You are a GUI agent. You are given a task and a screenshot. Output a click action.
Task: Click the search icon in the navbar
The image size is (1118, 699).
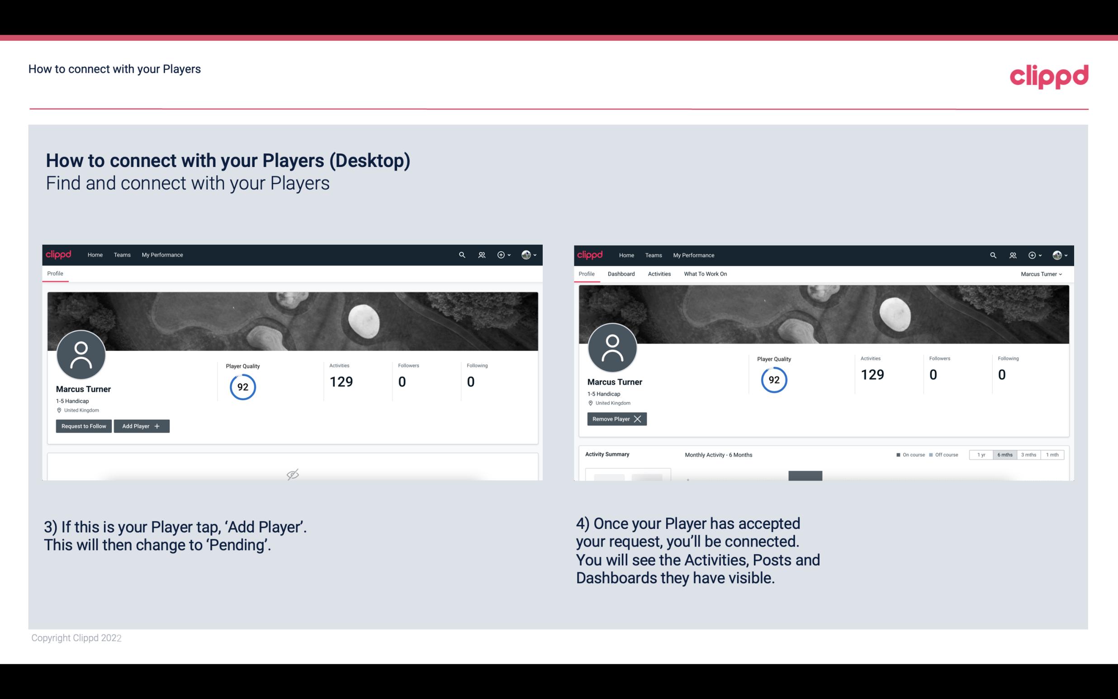pyautogui.click(x=461, y=255)
